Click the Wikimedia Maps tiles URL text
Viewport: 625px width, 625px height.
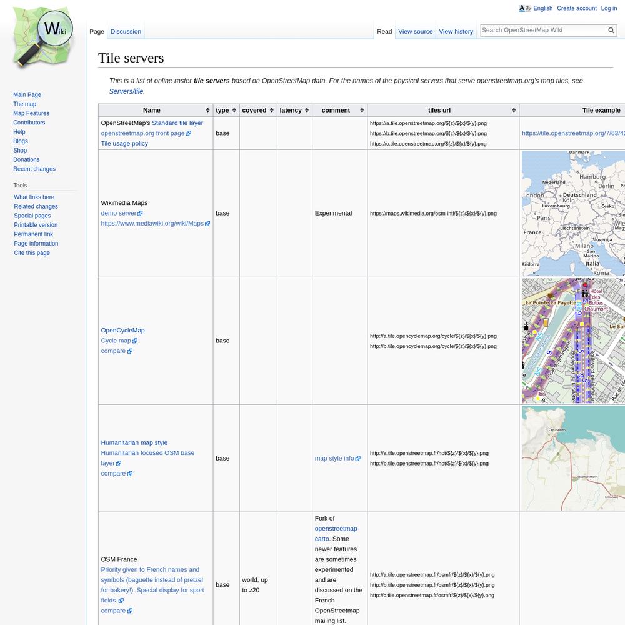[433, 214]
